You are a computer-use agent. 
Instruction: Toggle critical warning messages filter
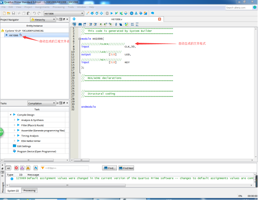(x=22, y=168)
